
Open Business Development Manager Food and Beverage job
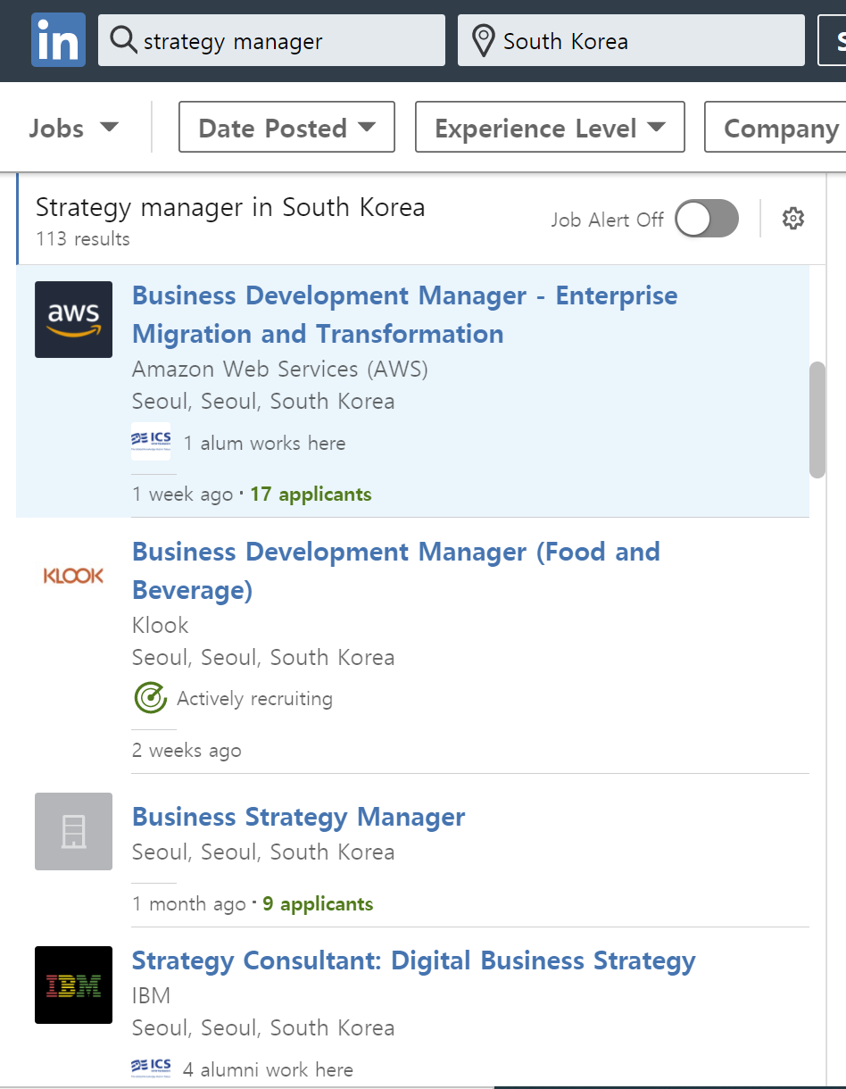point(395,570)
